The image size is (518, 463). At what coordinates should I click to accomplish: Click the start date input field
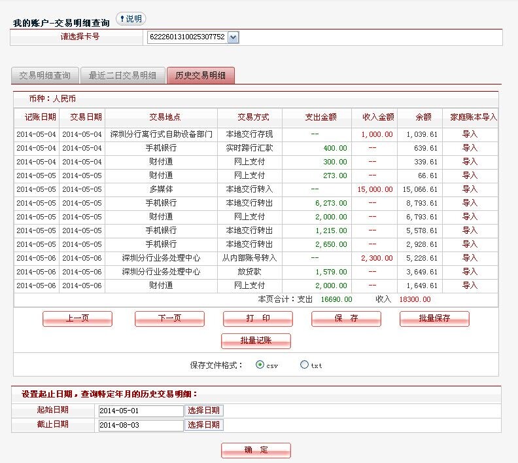coord(141,411)
